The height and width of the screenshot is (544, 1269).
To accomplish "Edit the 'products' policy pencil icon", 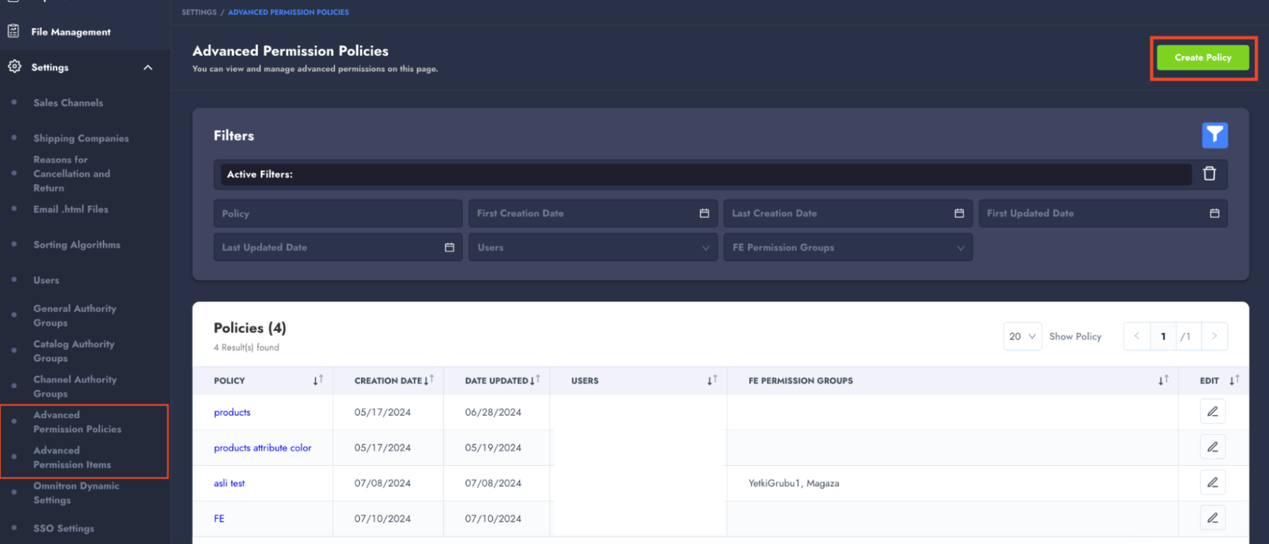I will 1212,412.
